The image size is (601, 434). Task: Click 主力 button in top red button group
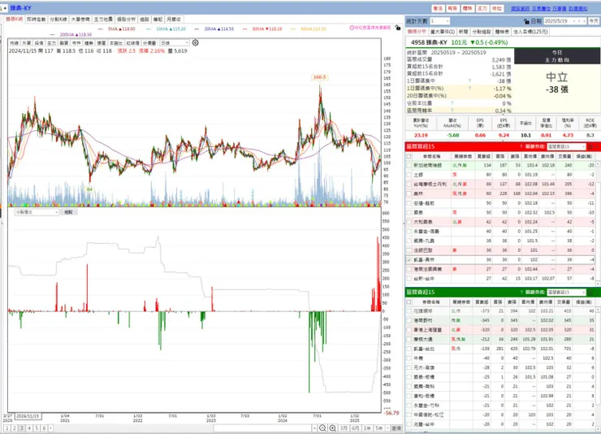[x=482, y=8]
